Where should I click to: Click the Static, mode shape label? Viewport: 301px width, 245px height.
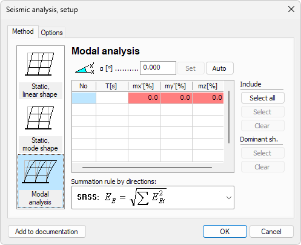pos(40,145)
